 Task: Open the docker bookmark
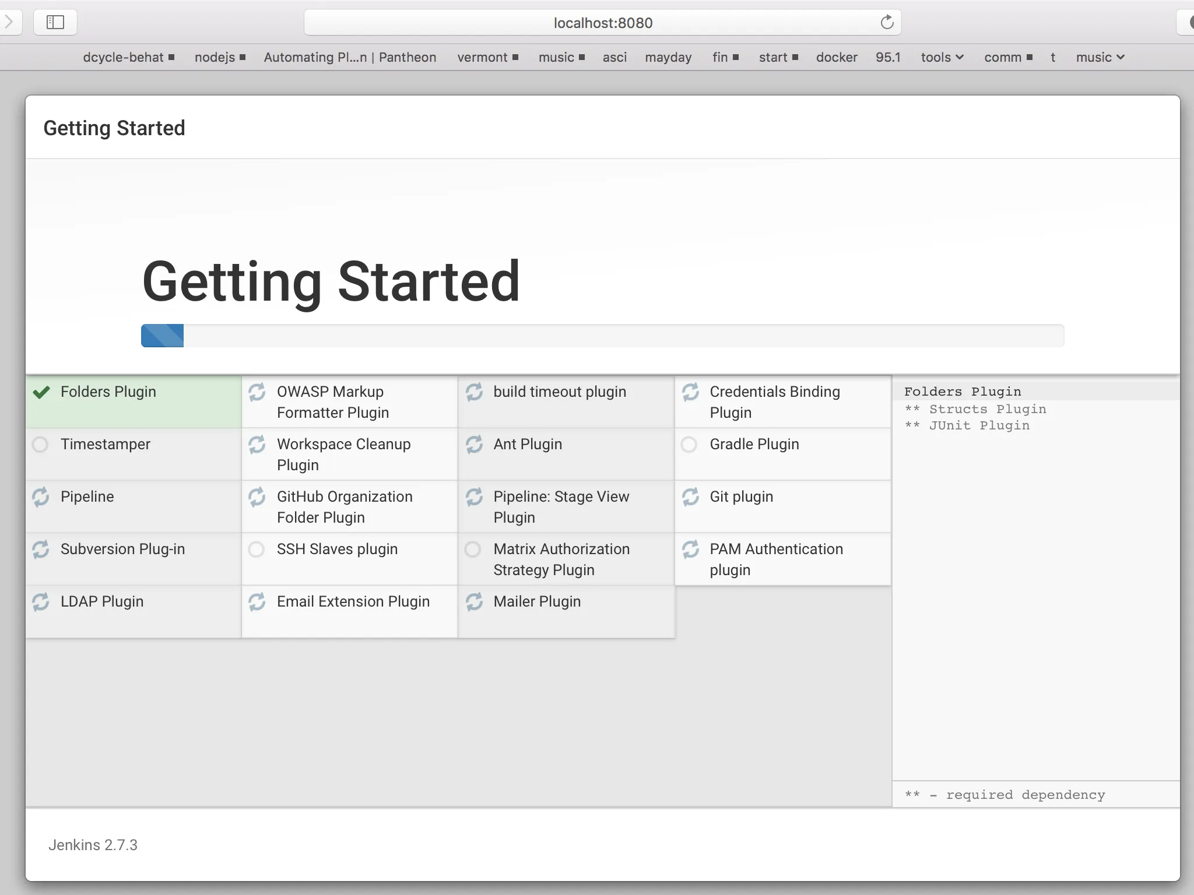pos(836,57)
